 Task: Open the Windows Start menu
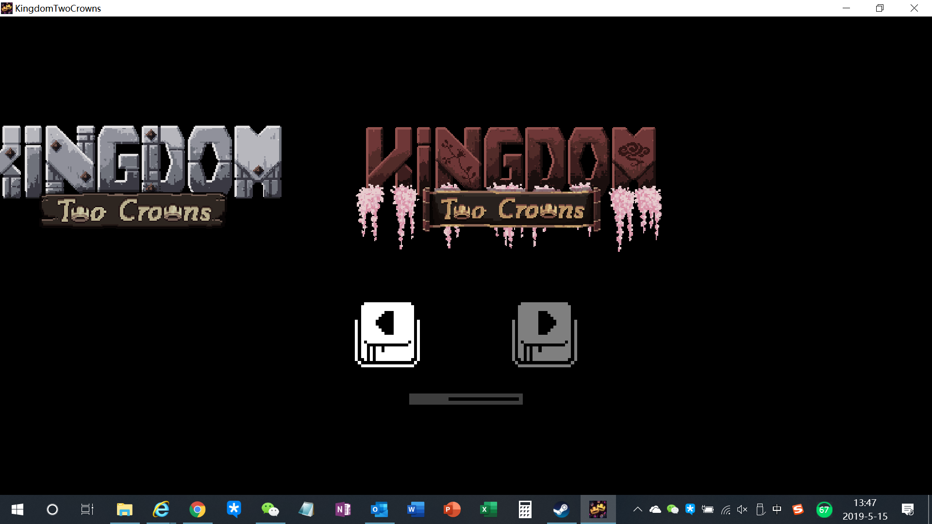click(17, 509)
